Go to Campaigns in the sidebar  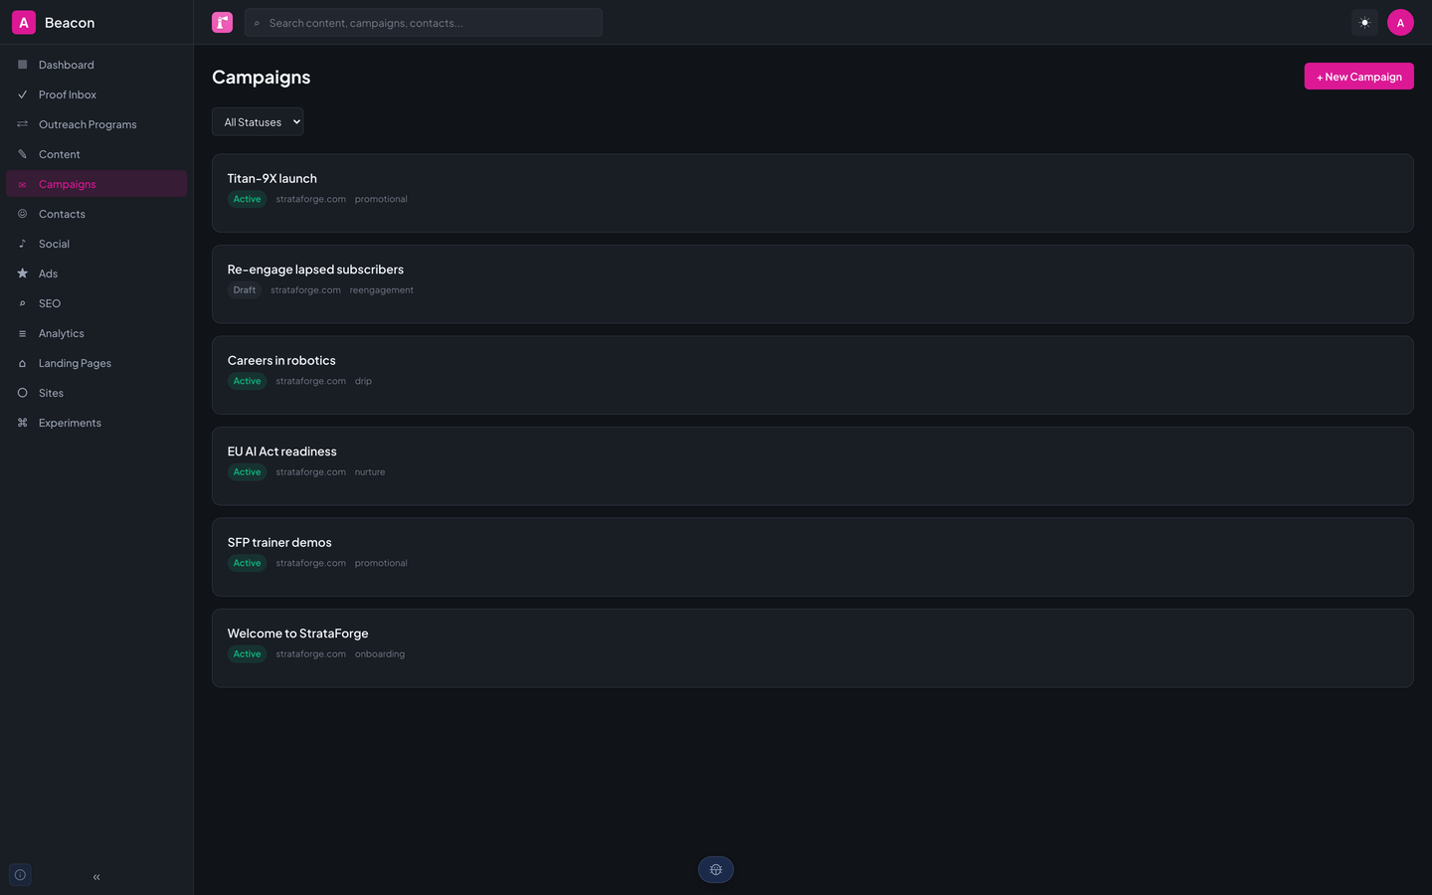coord(96,184)
